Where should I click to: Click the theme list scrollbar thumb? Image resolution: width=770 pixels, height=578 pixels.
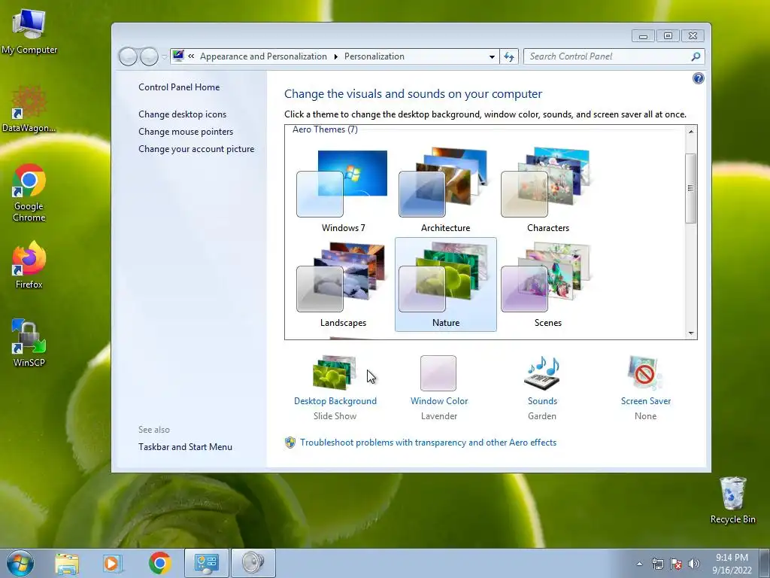coord(690,188)
